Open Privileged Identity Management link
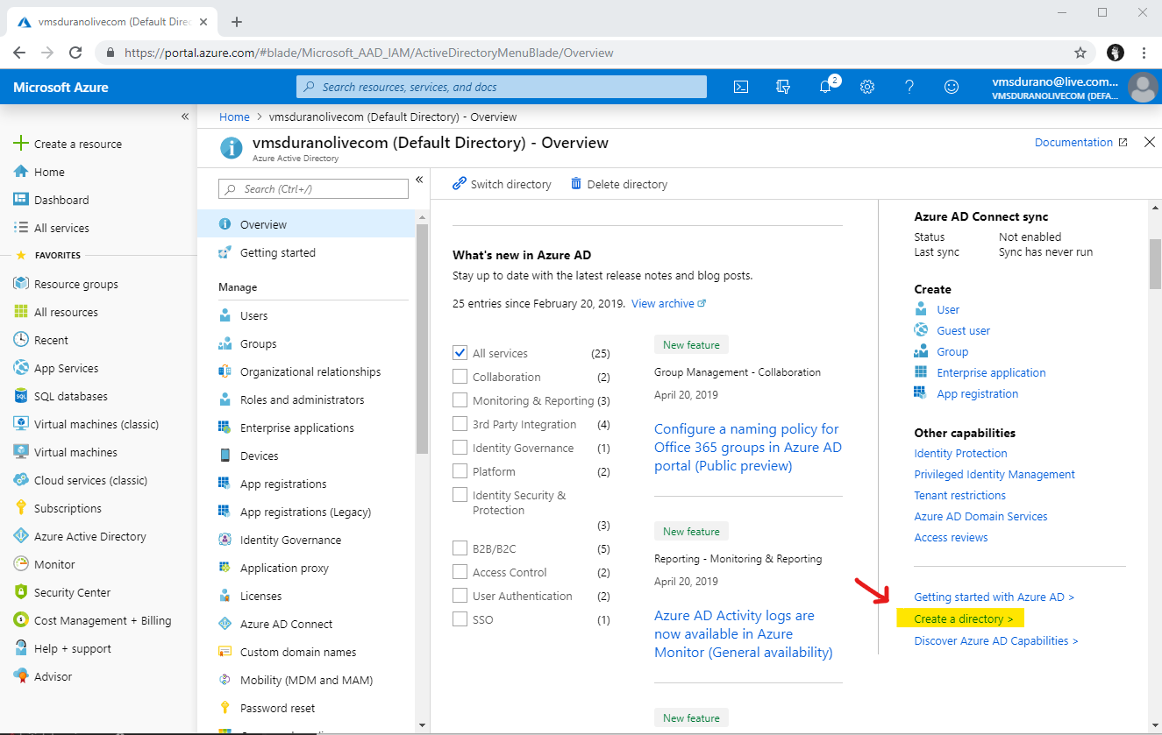The height and width of the screenshot is (735, 1162). (x=994, y=474)
